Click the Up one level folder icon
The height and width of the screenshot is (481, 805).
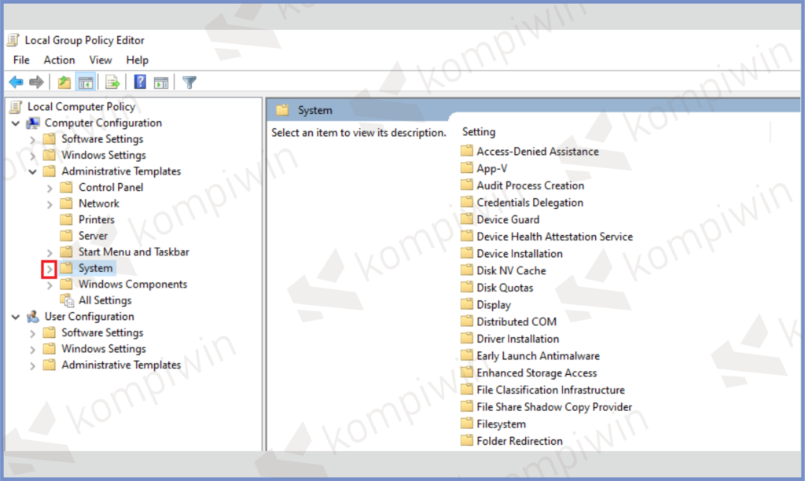pyautogui.click(x=64, y=83)
